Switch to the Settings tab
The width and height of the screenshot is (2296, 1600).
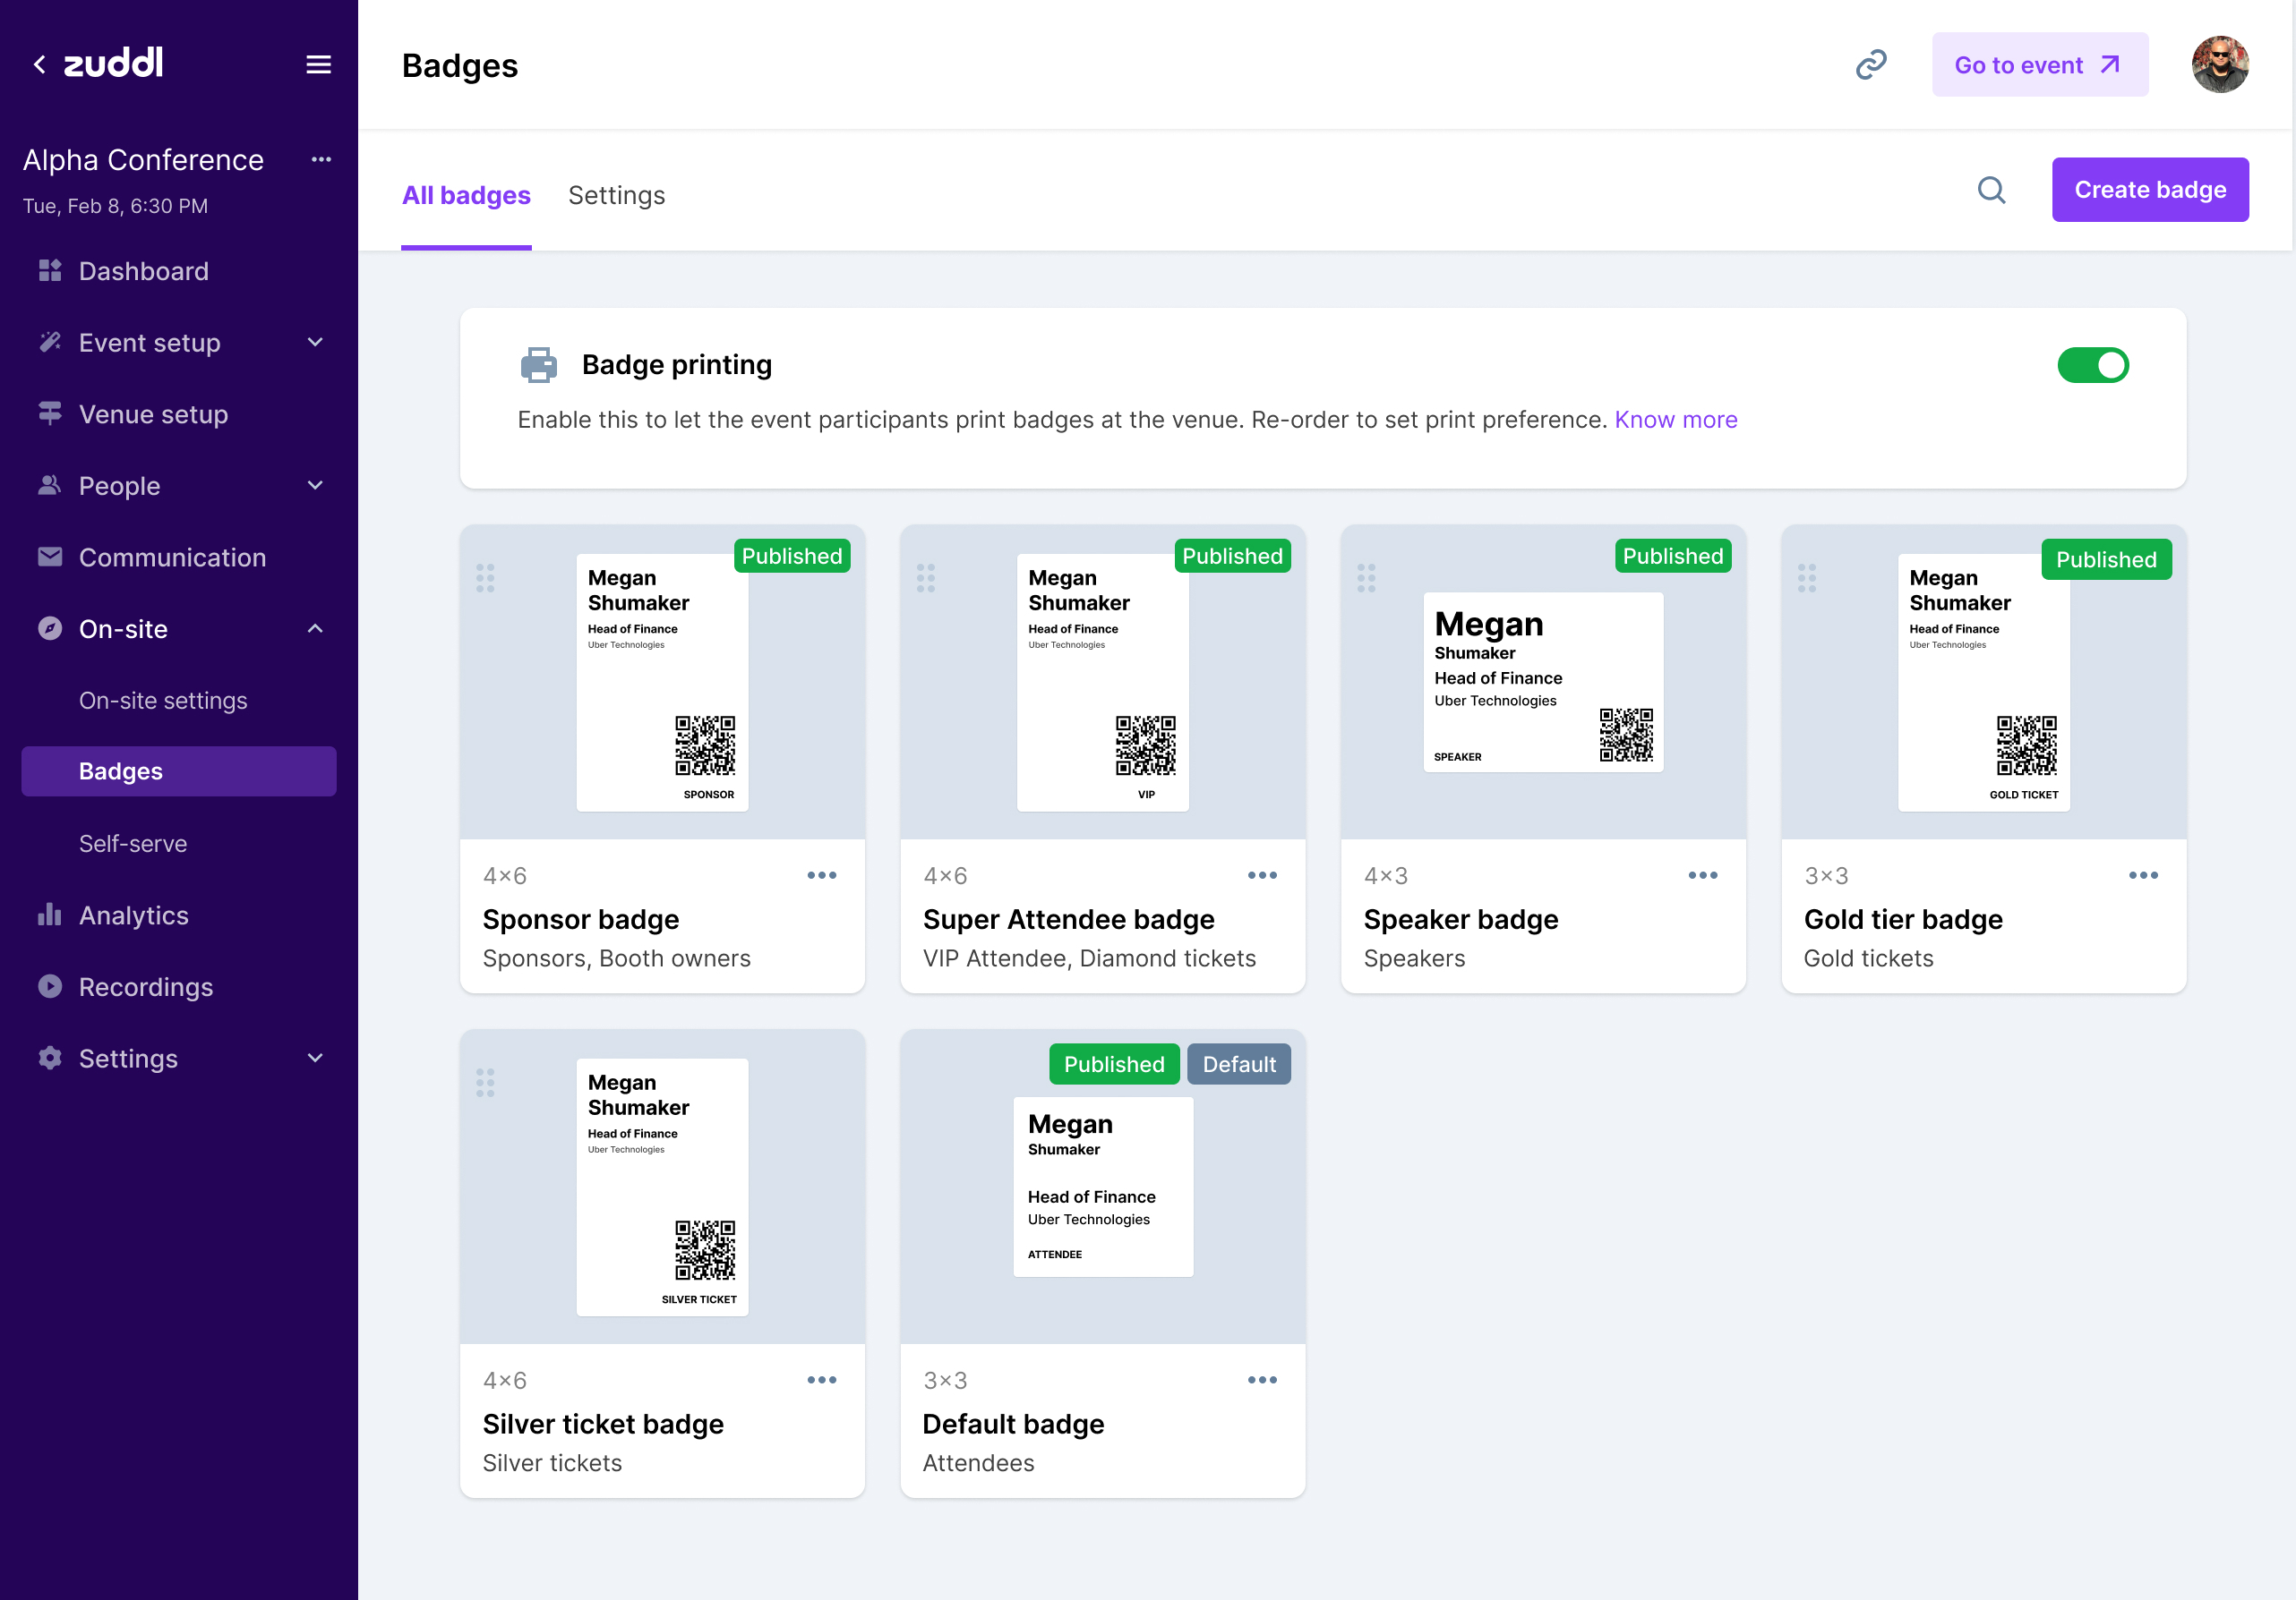tap(616, 196)
